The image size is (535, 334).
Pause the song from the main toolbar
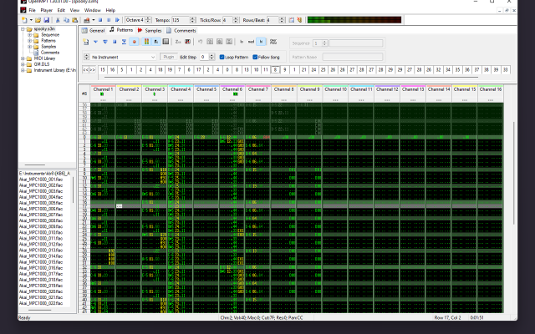109,20
